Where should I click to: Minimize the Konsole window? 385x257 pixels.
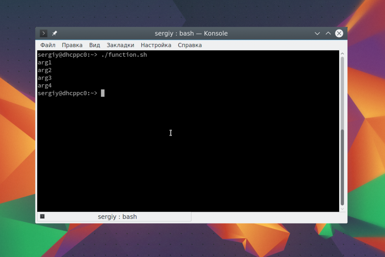point(317,33)
